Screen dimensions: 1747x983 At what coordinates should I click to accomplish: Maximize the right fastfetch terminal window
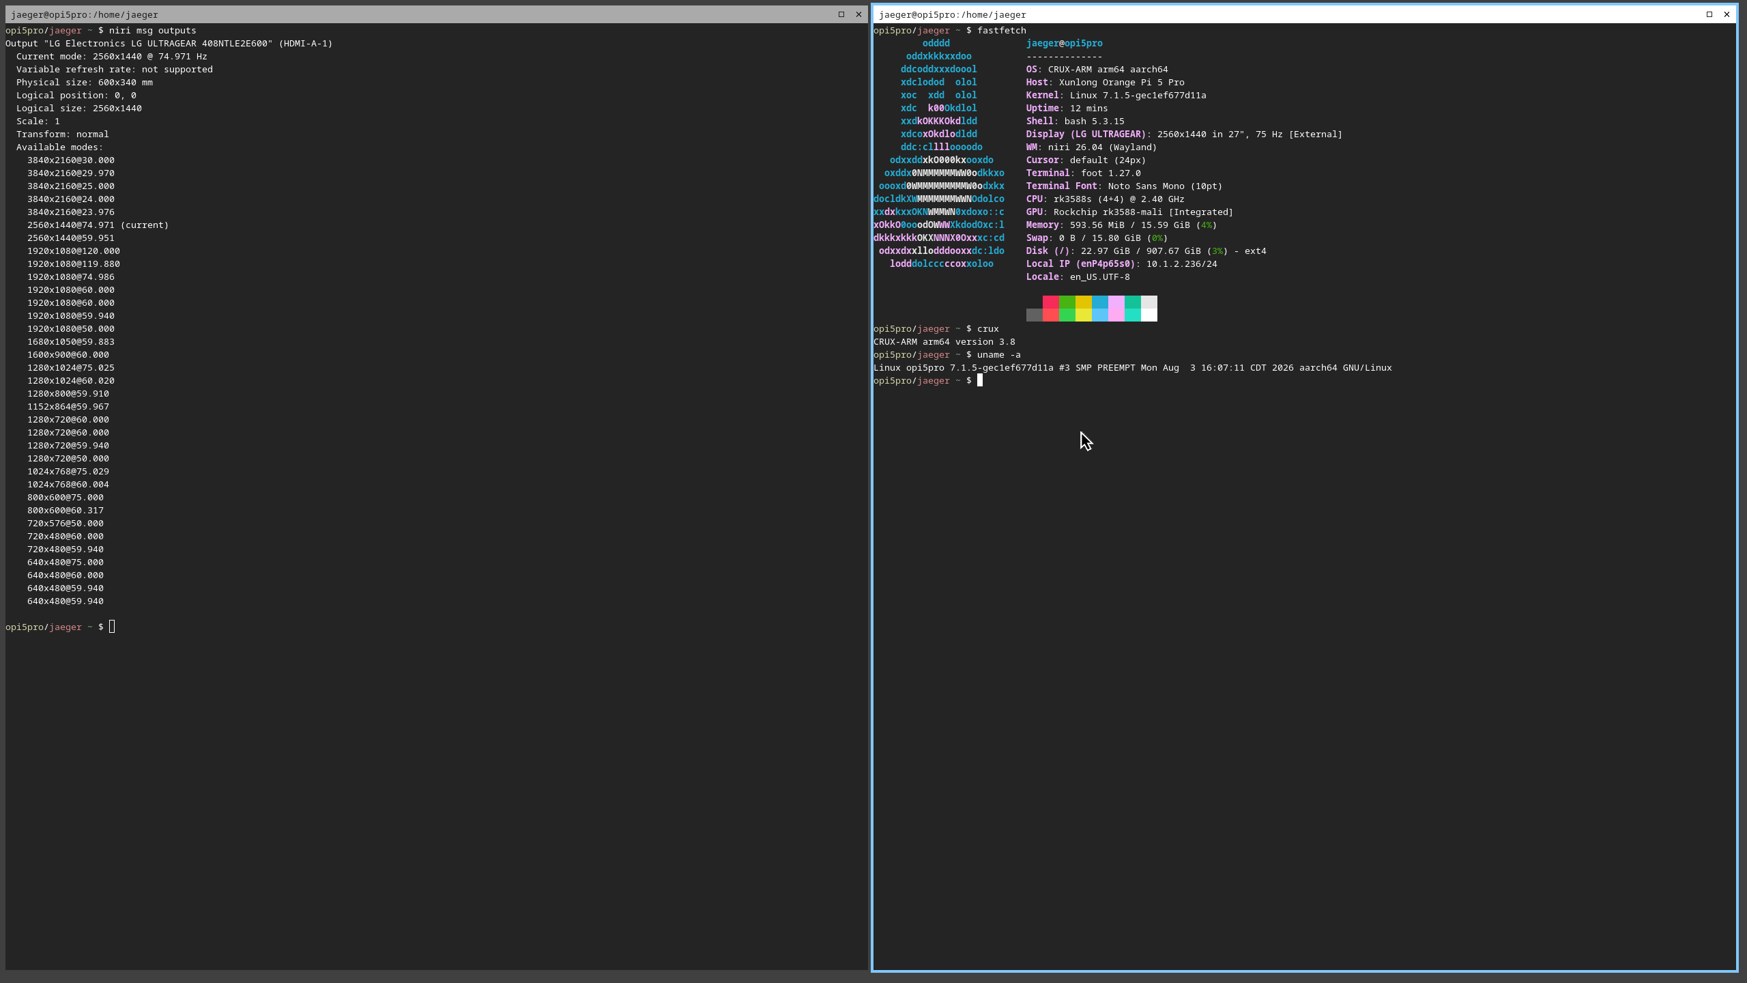pos(1709,14)
